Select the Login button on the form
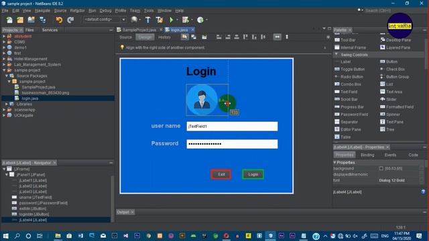The image size is (429, 241). click(253, 174)
